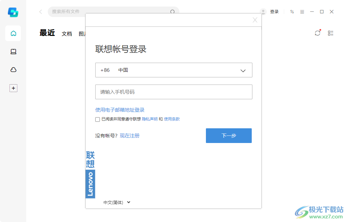Open the cloud storage sidebar icon
Viewport: 347px width, 222px height.
13,70
